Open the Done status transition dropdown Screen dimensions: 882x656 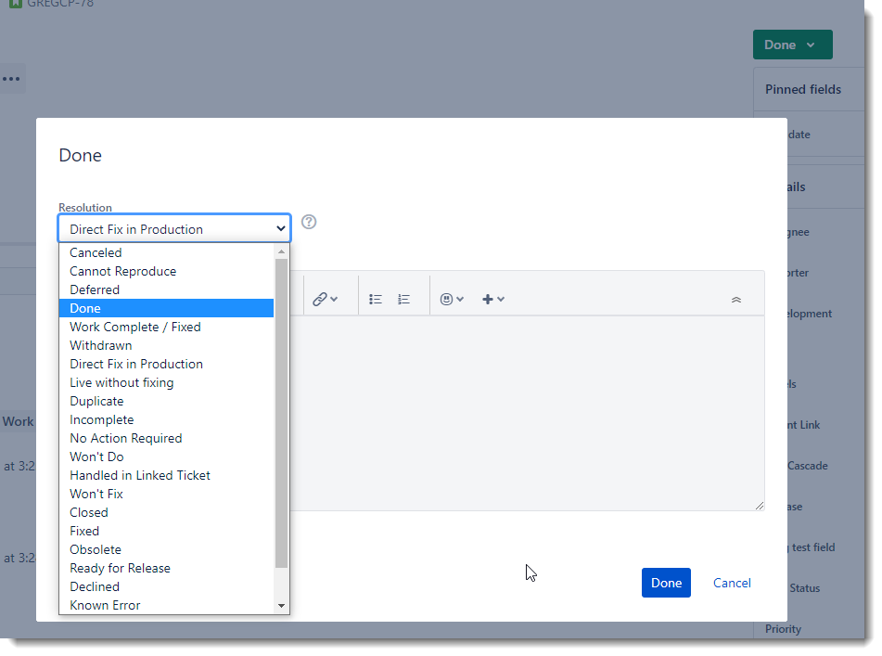pos(792,44)
